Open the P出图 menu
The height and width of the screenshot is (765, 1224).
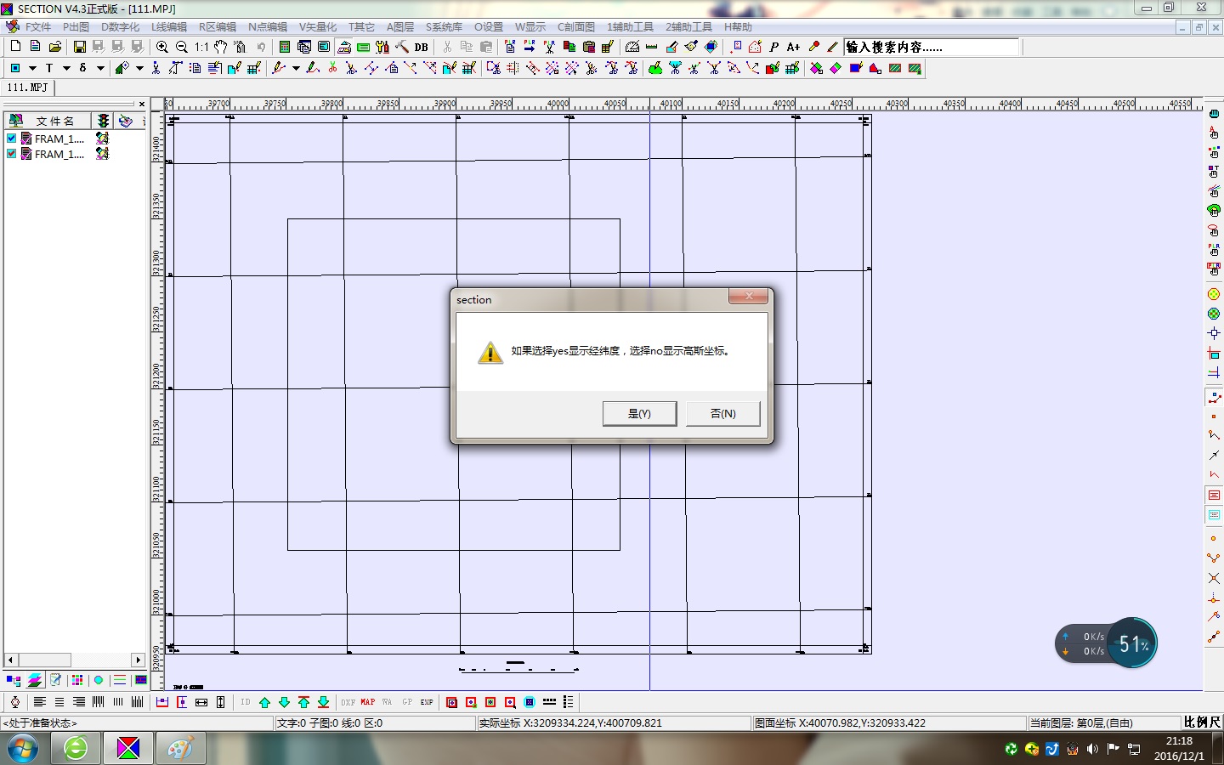pos(76,27)
